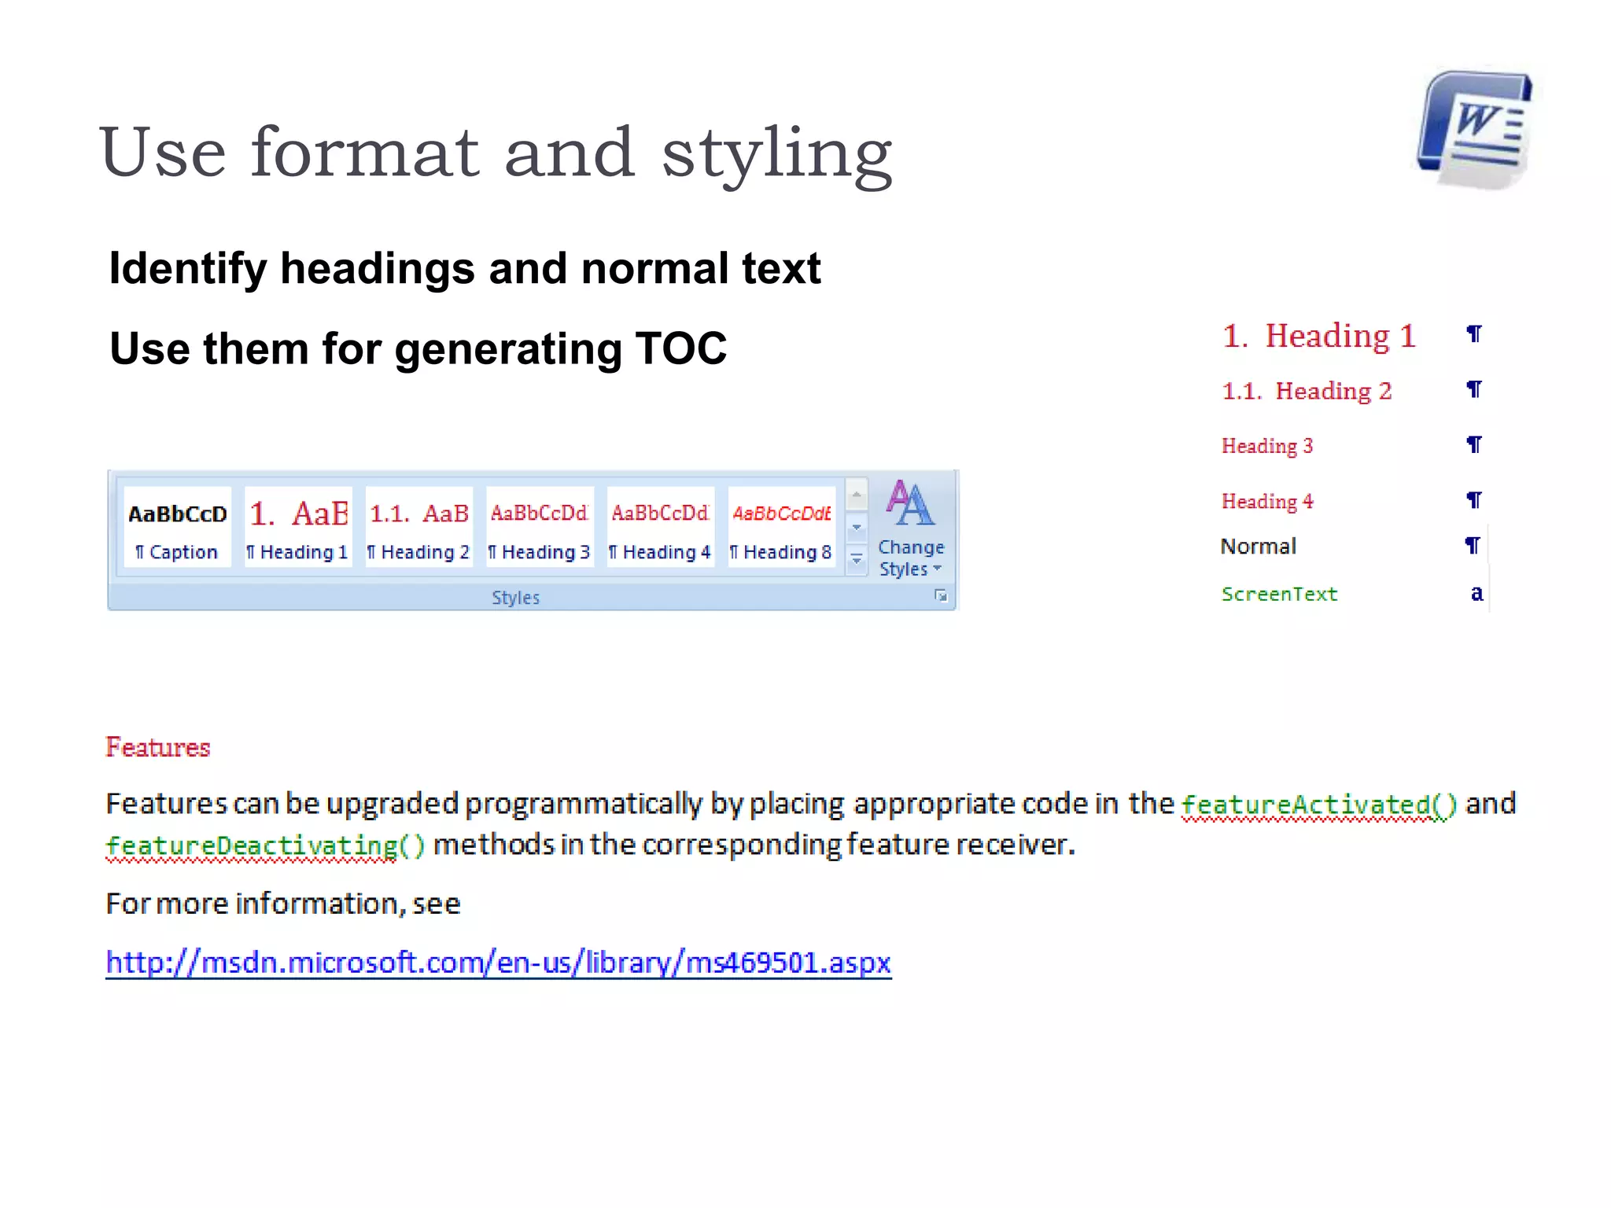Click the Word application logo
The height and width of the screenshot is (1208, 1611).
1476,130
